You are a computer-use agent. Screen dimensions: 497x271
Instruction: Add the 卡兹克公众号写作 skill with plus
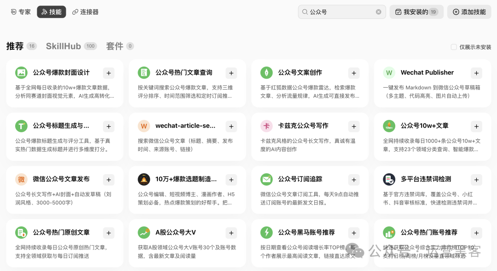pyautogui.click(x=354, y=126)
